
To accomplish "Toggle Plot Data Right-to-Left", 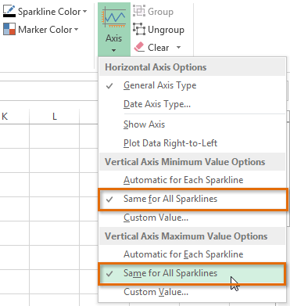I will [x=192, y=143].
